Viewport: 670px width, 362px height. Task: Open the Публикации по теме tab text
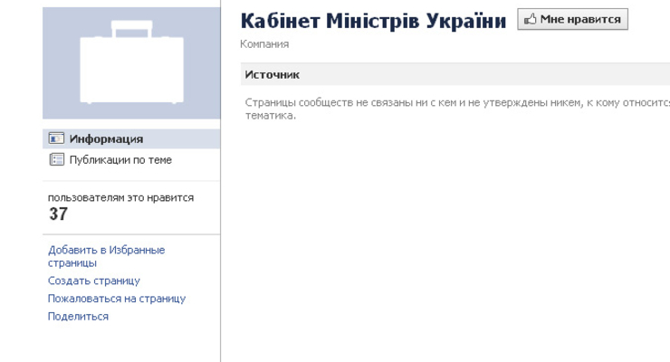click(120, 159)
